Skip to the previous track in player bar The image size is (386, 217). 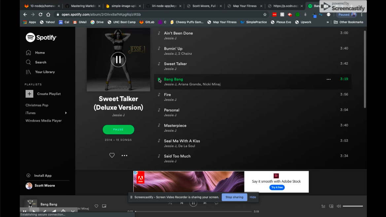click(x=182, y=203)
